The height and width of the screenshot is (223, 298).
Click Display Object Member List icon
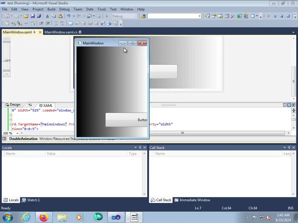point(7,23)
